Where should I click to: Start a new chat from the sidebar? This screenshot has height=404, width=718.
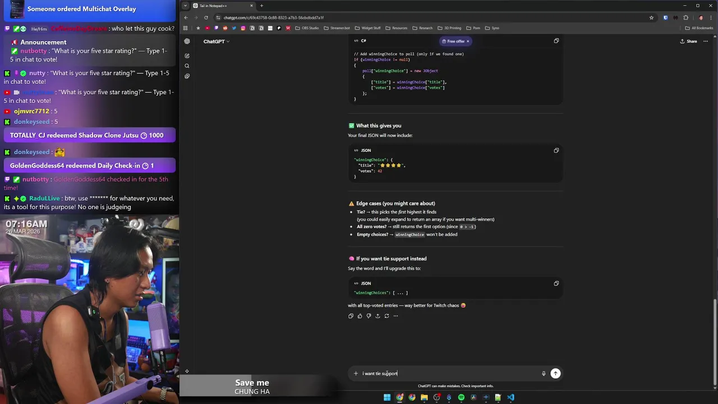pos(187,56)
